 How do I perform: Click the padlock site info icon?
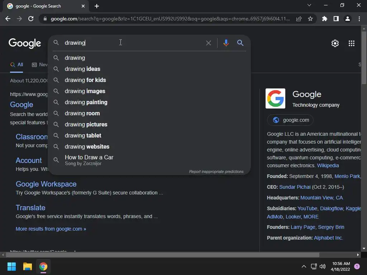[x=45, y=19]
